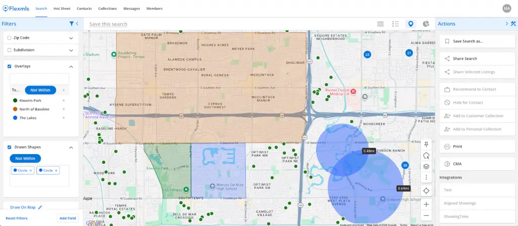Open the map more options dots

click(426, 178)
